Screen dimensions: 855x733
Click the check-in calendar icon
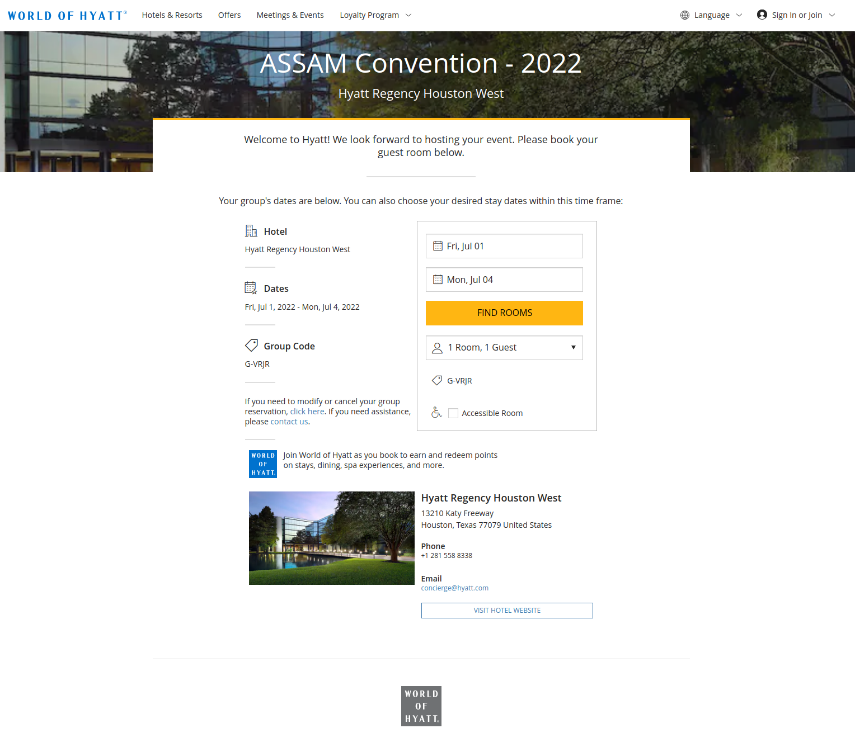pos(438,246)
